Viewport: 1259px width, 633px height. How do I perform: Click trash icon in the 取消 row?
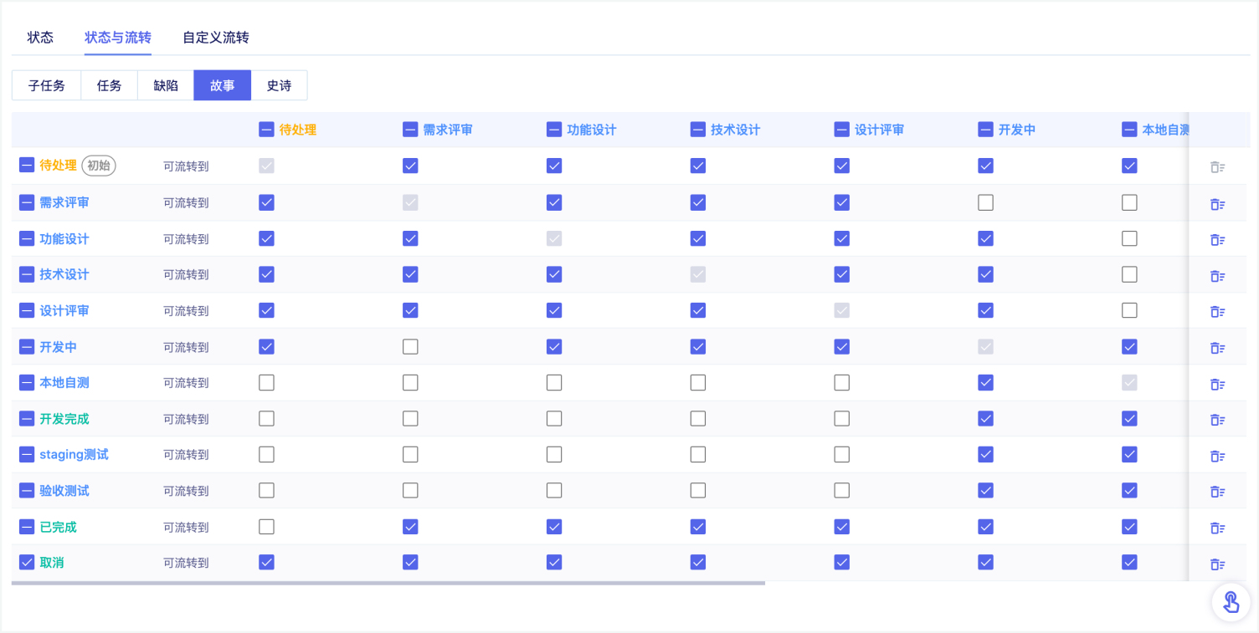tap(1217, 564)
